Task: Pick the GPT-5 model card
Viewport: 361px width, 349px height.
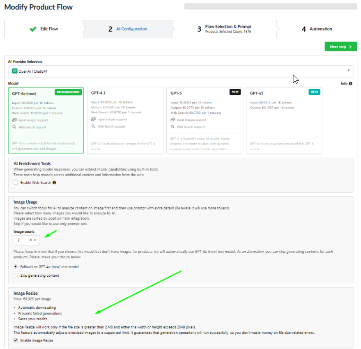Action: pos(205,120)
